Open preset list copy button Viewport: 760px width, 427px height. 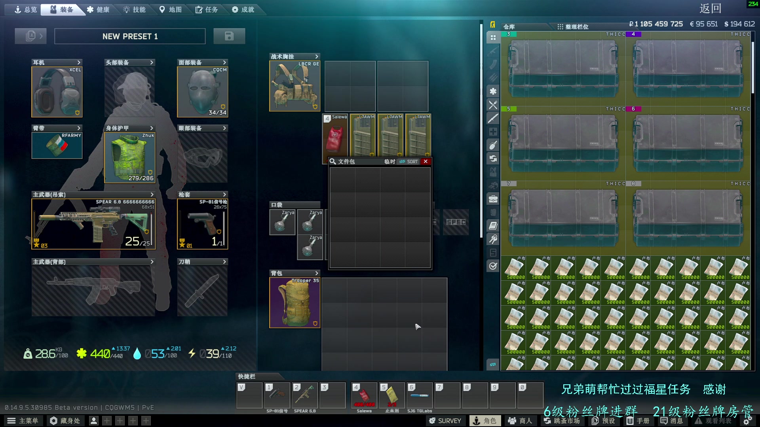30,36
